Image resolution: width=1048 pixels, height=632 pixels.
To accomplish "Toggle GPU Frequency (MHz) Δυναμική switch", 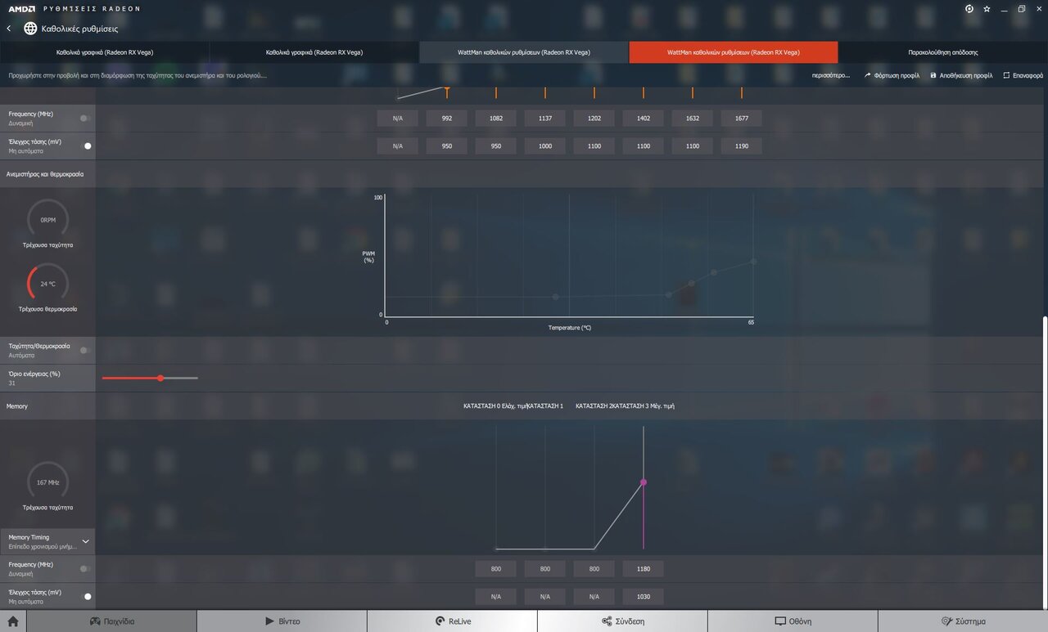I will pos(85,119).
